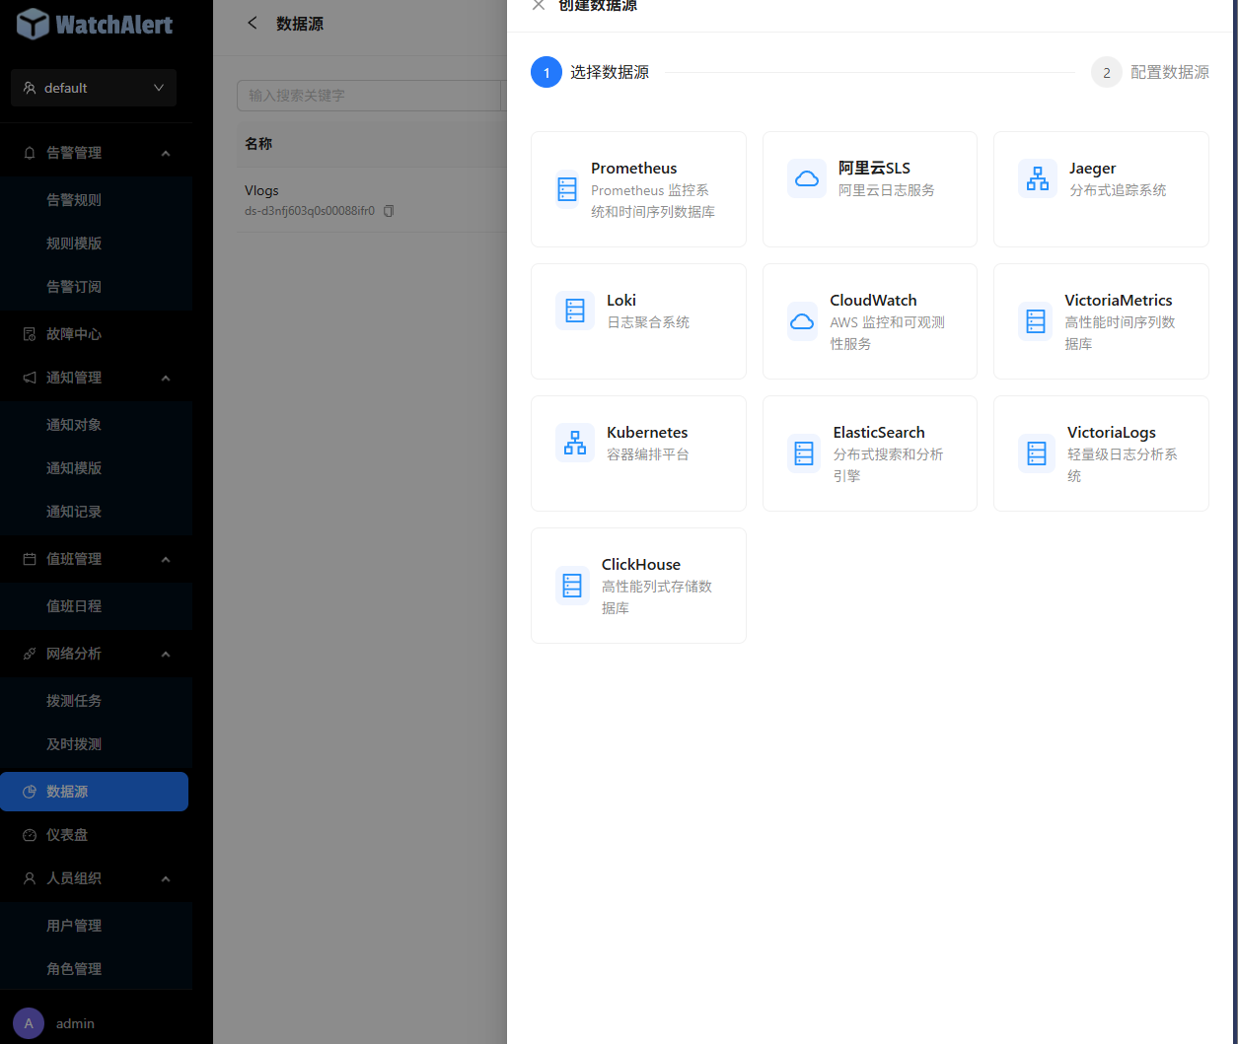Image resolution: width=1238 pixels, height=1044 pixels.
Task: Choose the ClickHouse datasource card
Action: [x=638, y=586]
